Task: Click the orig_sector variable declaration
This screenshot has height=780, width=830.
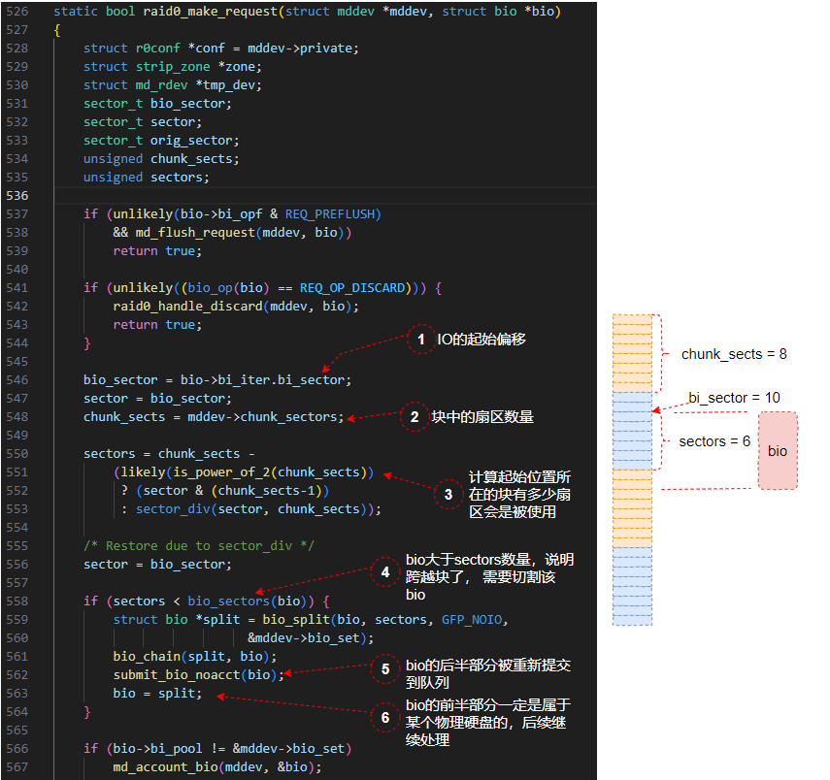Action: pos(191,141)
